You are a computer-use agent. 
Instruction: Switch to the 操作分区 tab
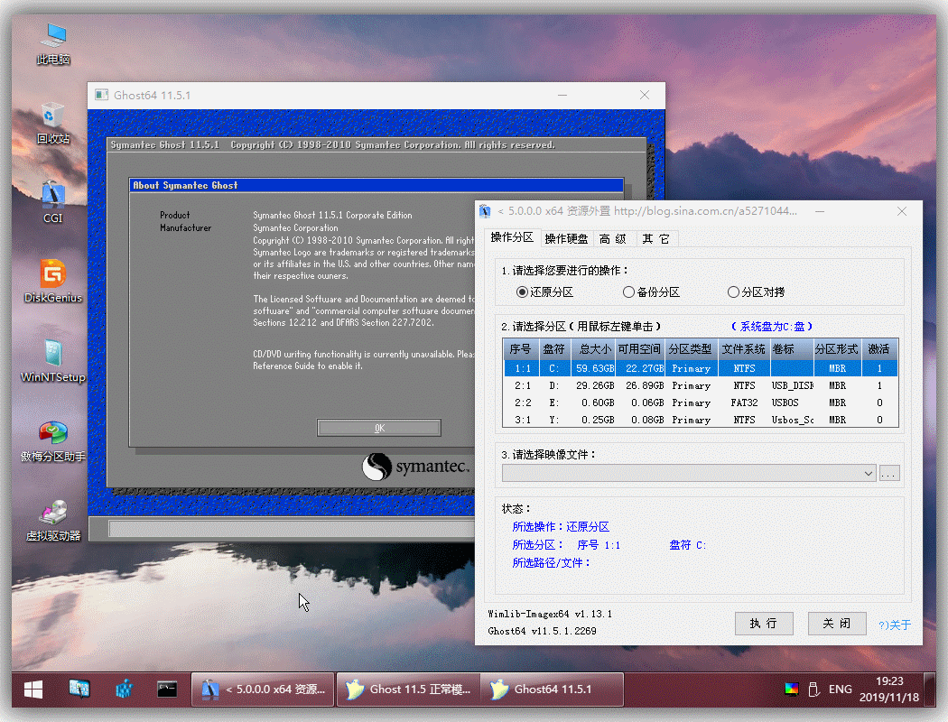(x=512, y=237)
